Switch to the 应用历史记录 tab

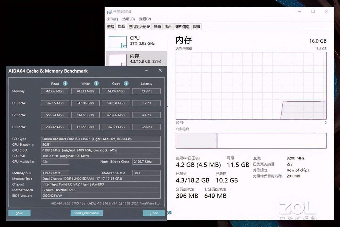[139, 27]
